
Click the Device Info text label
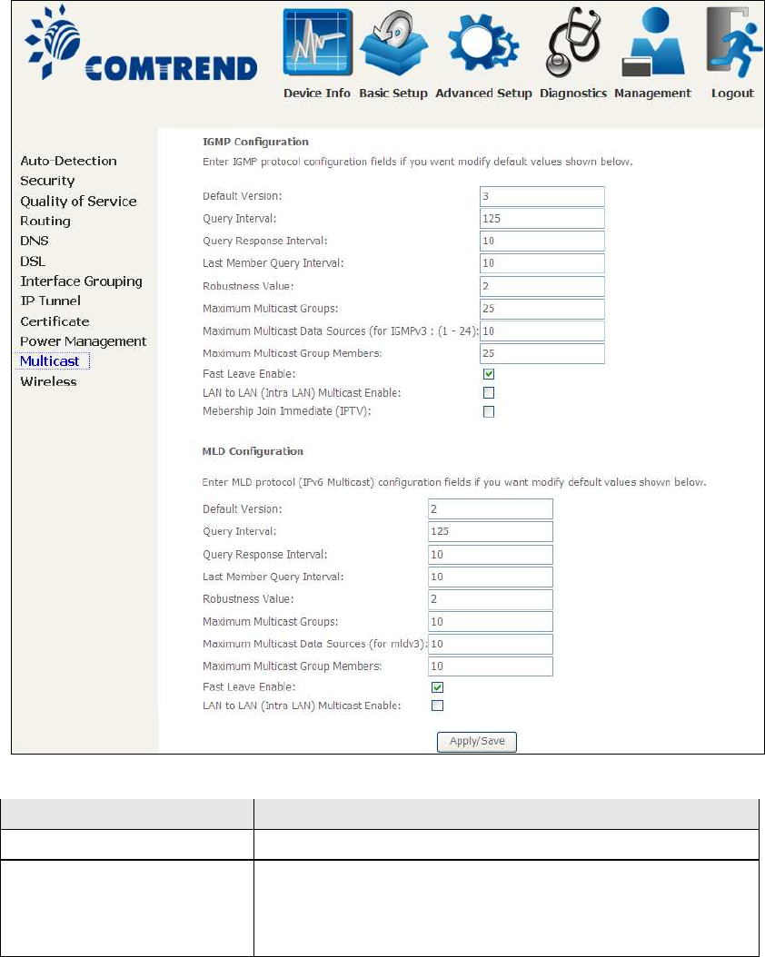coord(317,94)
